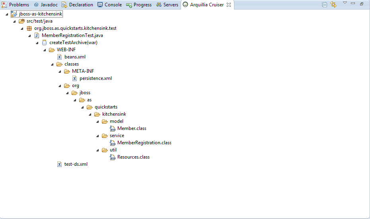Image resolution: width=370 pixels, height=219 pixels.
Task: Click the persistence.xml file icon
Action: click(74, 78)
